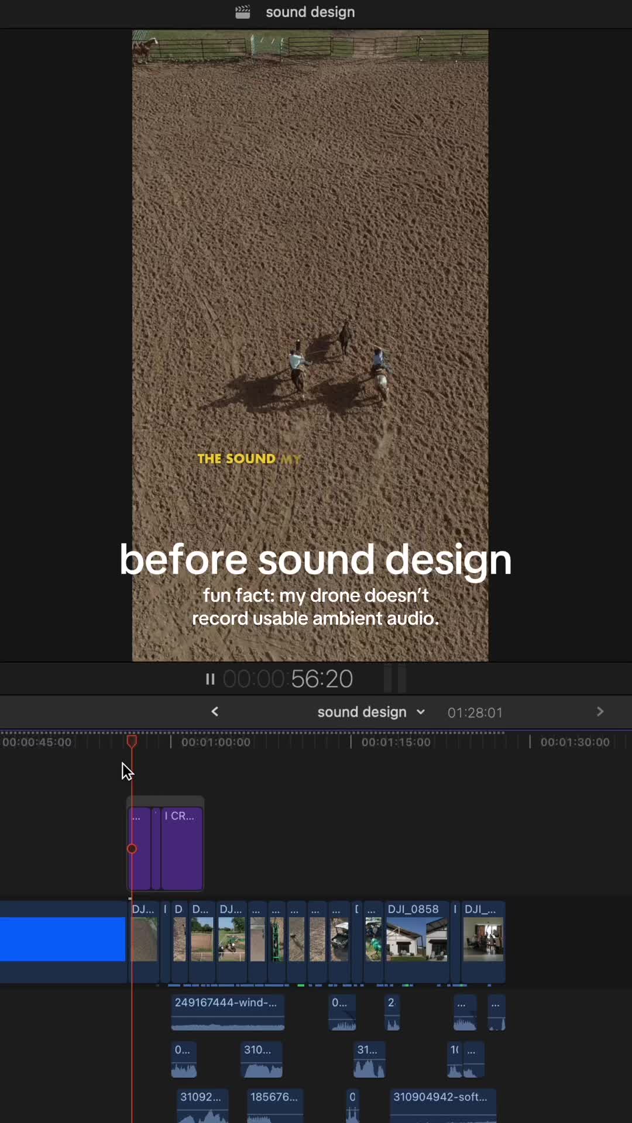Click the keyframe circle on purple clip

coord(132,849)
